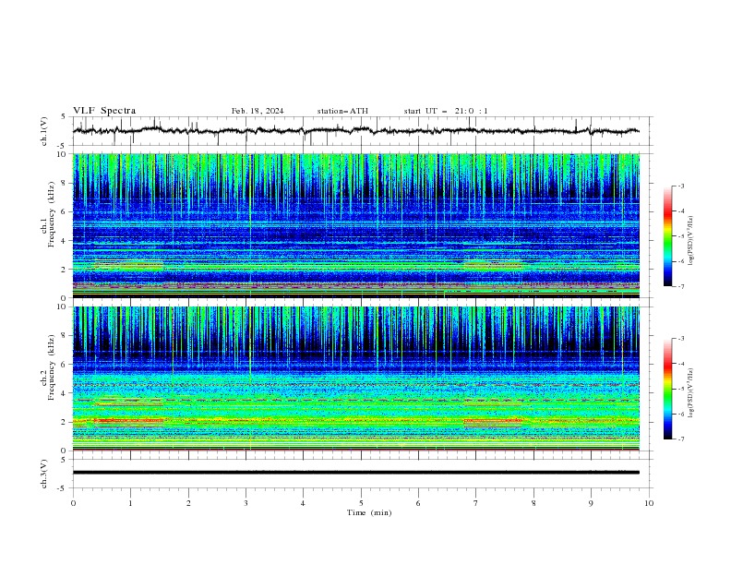The width and height of the screenshot is (731, 565).
Task: Click the time axis tick label "4"
Action: [x=303, y=503]
